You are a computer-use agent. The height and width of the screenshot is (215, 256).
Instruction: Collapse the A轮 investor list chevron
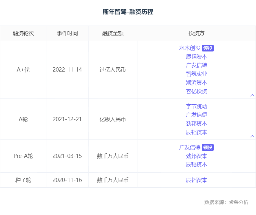pyautogui.click(x=252, y=136)
